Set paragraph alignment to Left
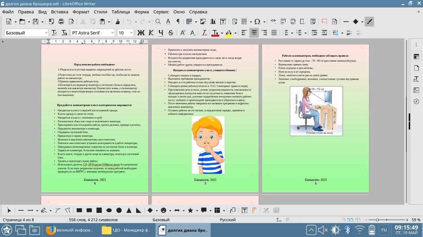Screen dimensions: 423x237 [244, 33]
